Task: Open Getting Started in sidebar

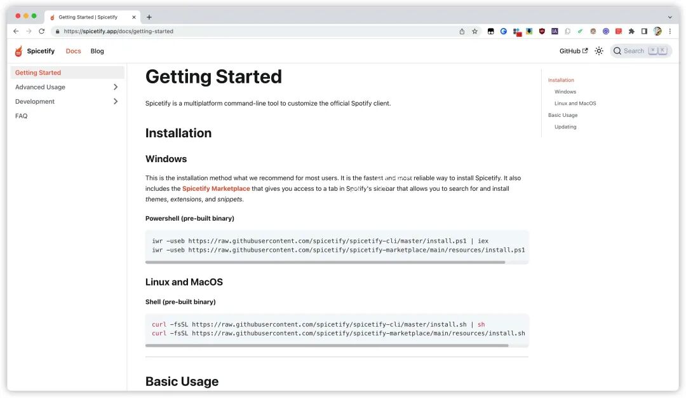Action: (x=67, y=72)
